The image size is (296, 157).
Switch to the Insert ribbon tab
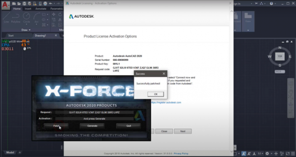pyautogui.click(x=28, y=9)
